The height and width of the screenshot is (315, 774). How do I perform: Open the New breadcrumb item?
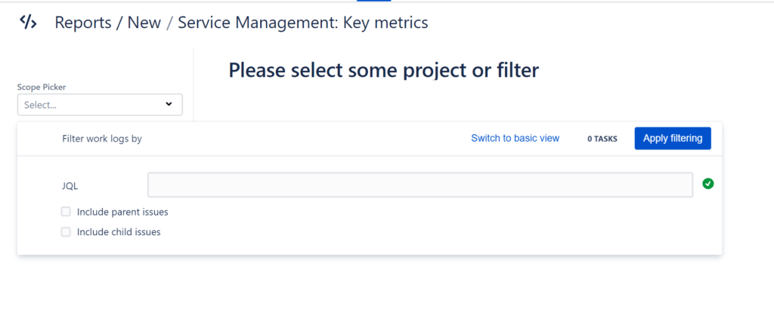(144, 23)
